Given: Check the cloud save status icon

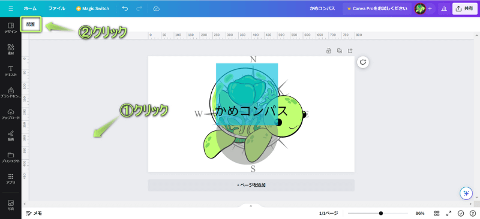Looking at the screenshot, I should click(x=156, y=8).
